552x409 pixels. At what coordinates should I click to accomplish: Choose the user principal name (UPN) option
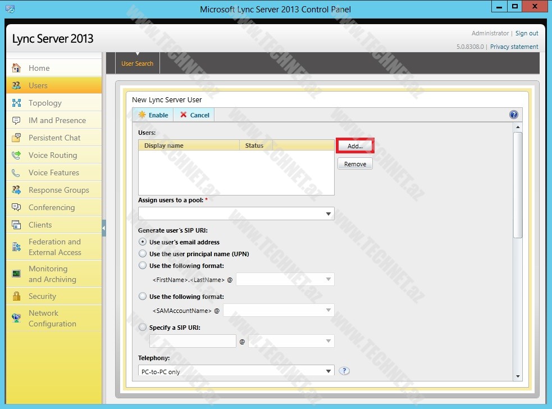142,253
